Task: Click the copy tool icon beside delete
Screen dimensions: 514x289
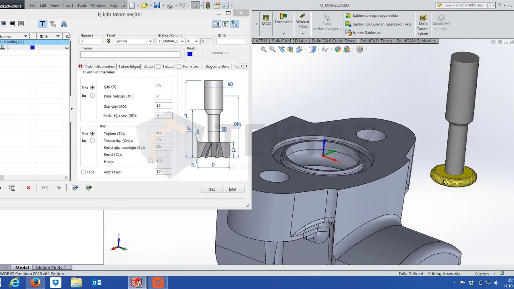Action: point(12,187)
